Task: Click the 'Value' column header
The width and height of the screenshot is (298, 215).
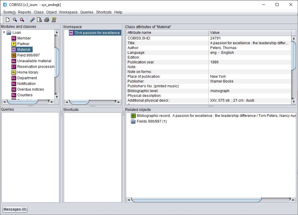Action: pos(250,33)
